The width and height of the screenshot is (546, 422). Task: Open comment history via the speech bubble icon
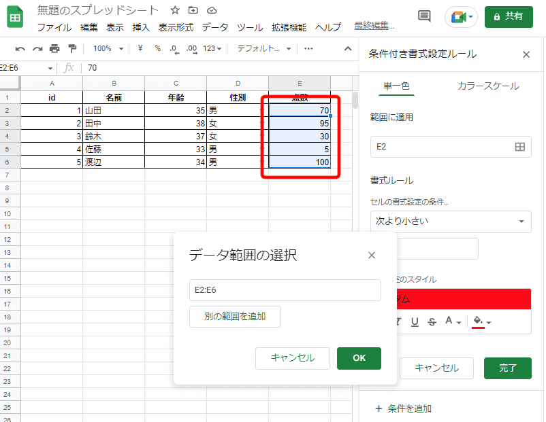click(x=424, y=15)
